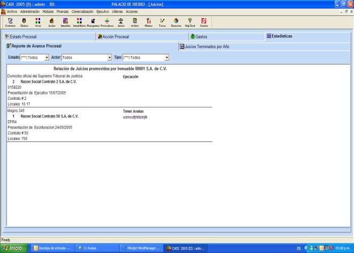Open the Inmuebles toolbar icon
Screen dimensions: 354x253
[65, 21]
